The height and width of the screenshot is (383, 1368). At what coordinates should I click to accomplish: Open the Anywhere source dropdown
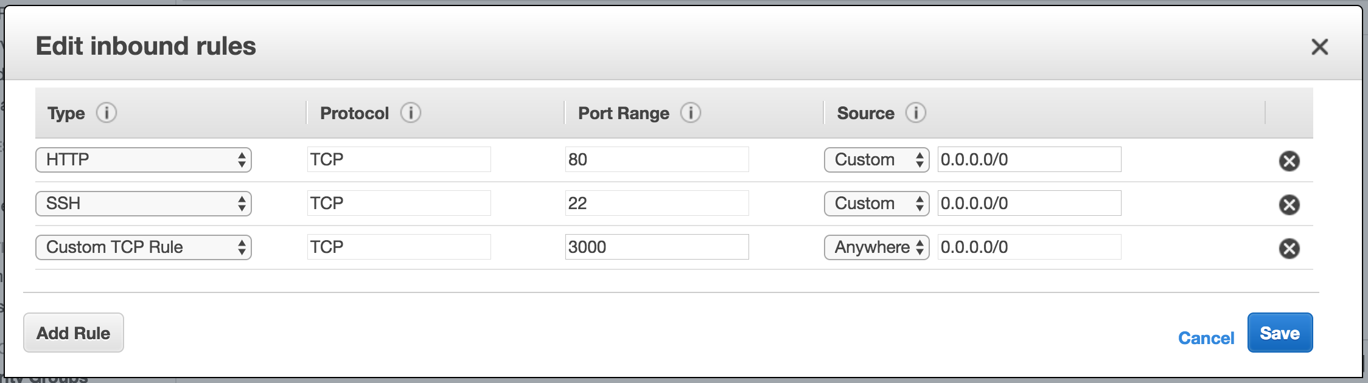876,247
